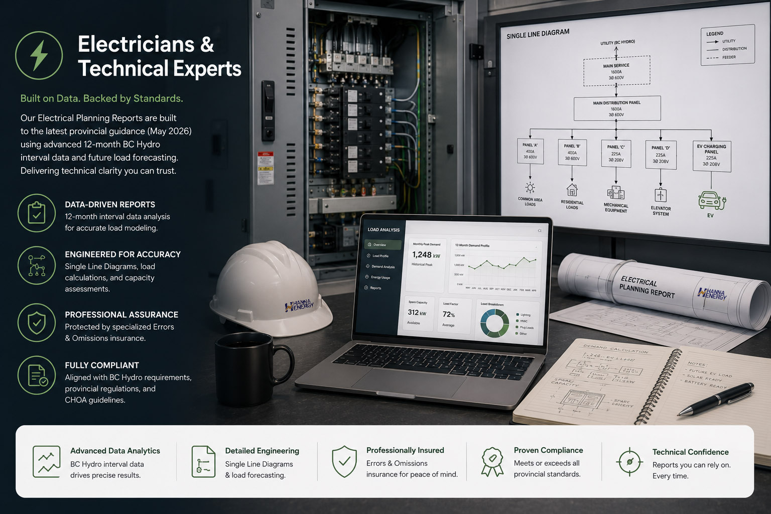Click the Electricians & Technical Experts heading

[160, 56]
